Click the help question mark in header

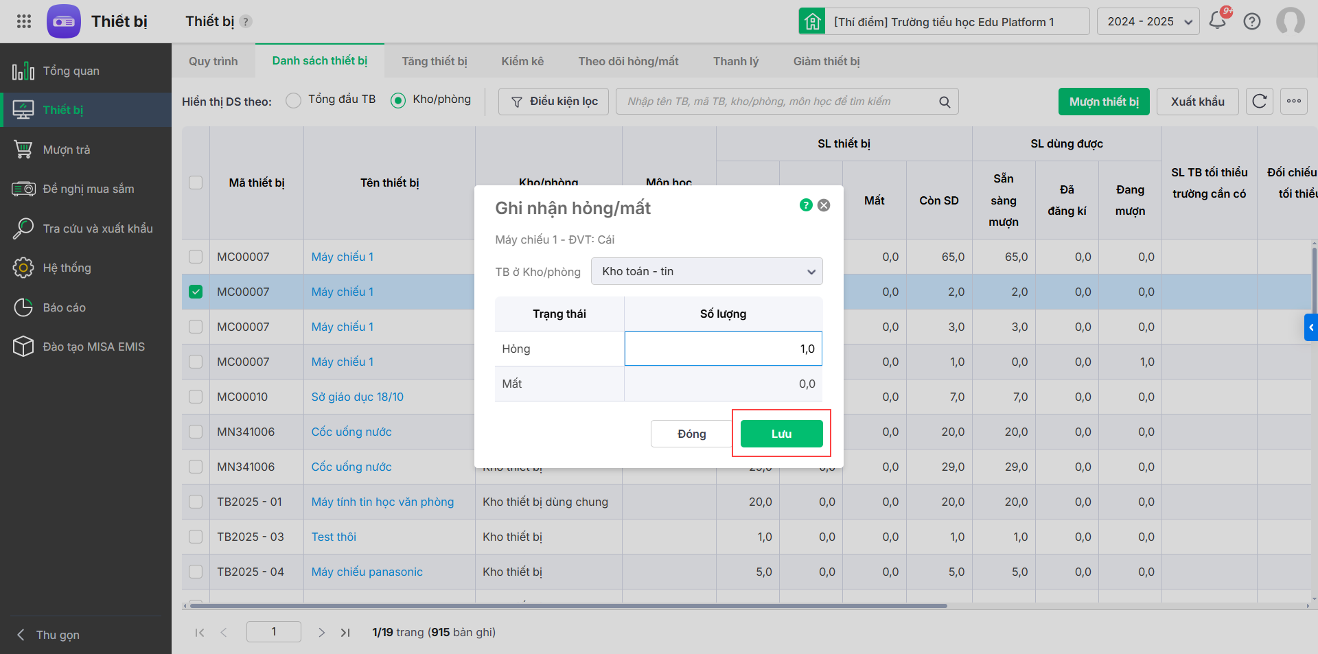click(x=1252, y=21)
